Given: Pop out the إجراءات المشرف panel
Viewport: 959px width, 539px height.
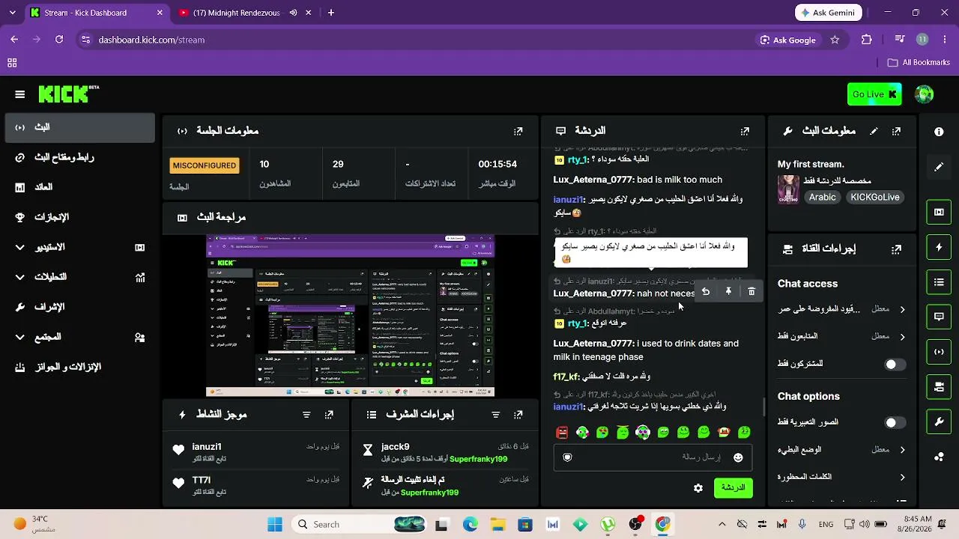Looking at the screenshot, I should point(518,414).
